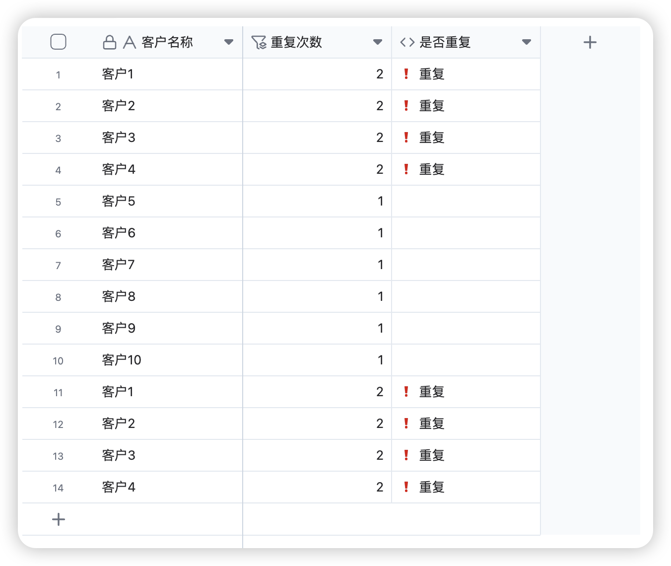Click the row number 10
Screen dimensions: 671x566
(57, 360)
